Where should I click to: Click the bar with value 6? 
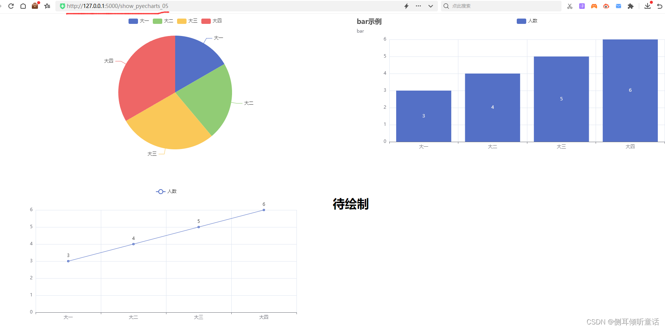pos(630,91)
